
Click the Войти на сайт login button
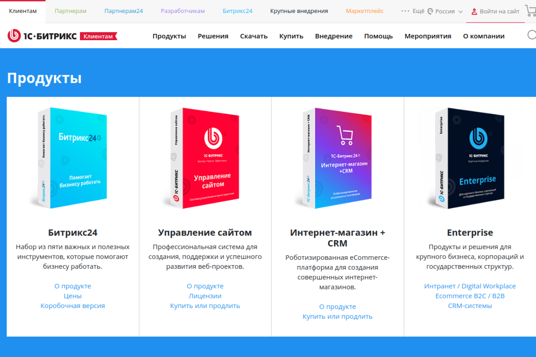[x=496, y=11]
